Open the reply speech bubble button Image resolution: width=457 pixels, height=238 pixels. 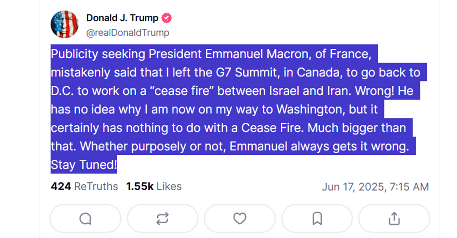85,219
